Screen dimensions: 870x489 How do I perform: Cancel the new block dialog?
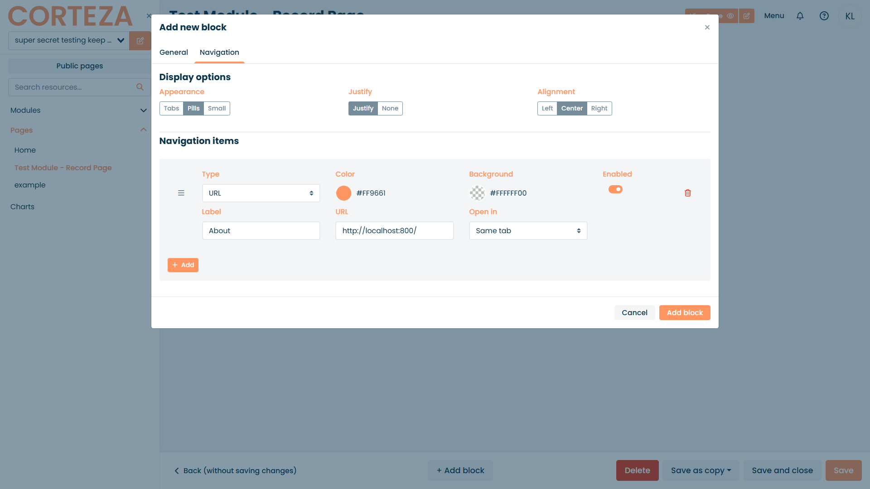pos(634,313)
